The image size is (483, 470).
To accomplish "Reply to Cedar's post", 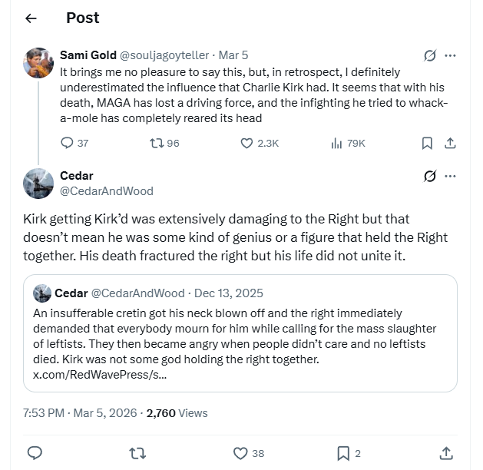I will click(x=35, y=453).
